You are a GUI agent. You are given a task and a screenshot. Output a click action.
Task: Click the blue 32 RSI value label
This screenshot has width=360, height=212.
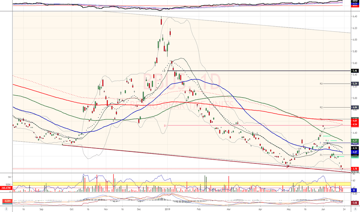(x=354, y=190)
